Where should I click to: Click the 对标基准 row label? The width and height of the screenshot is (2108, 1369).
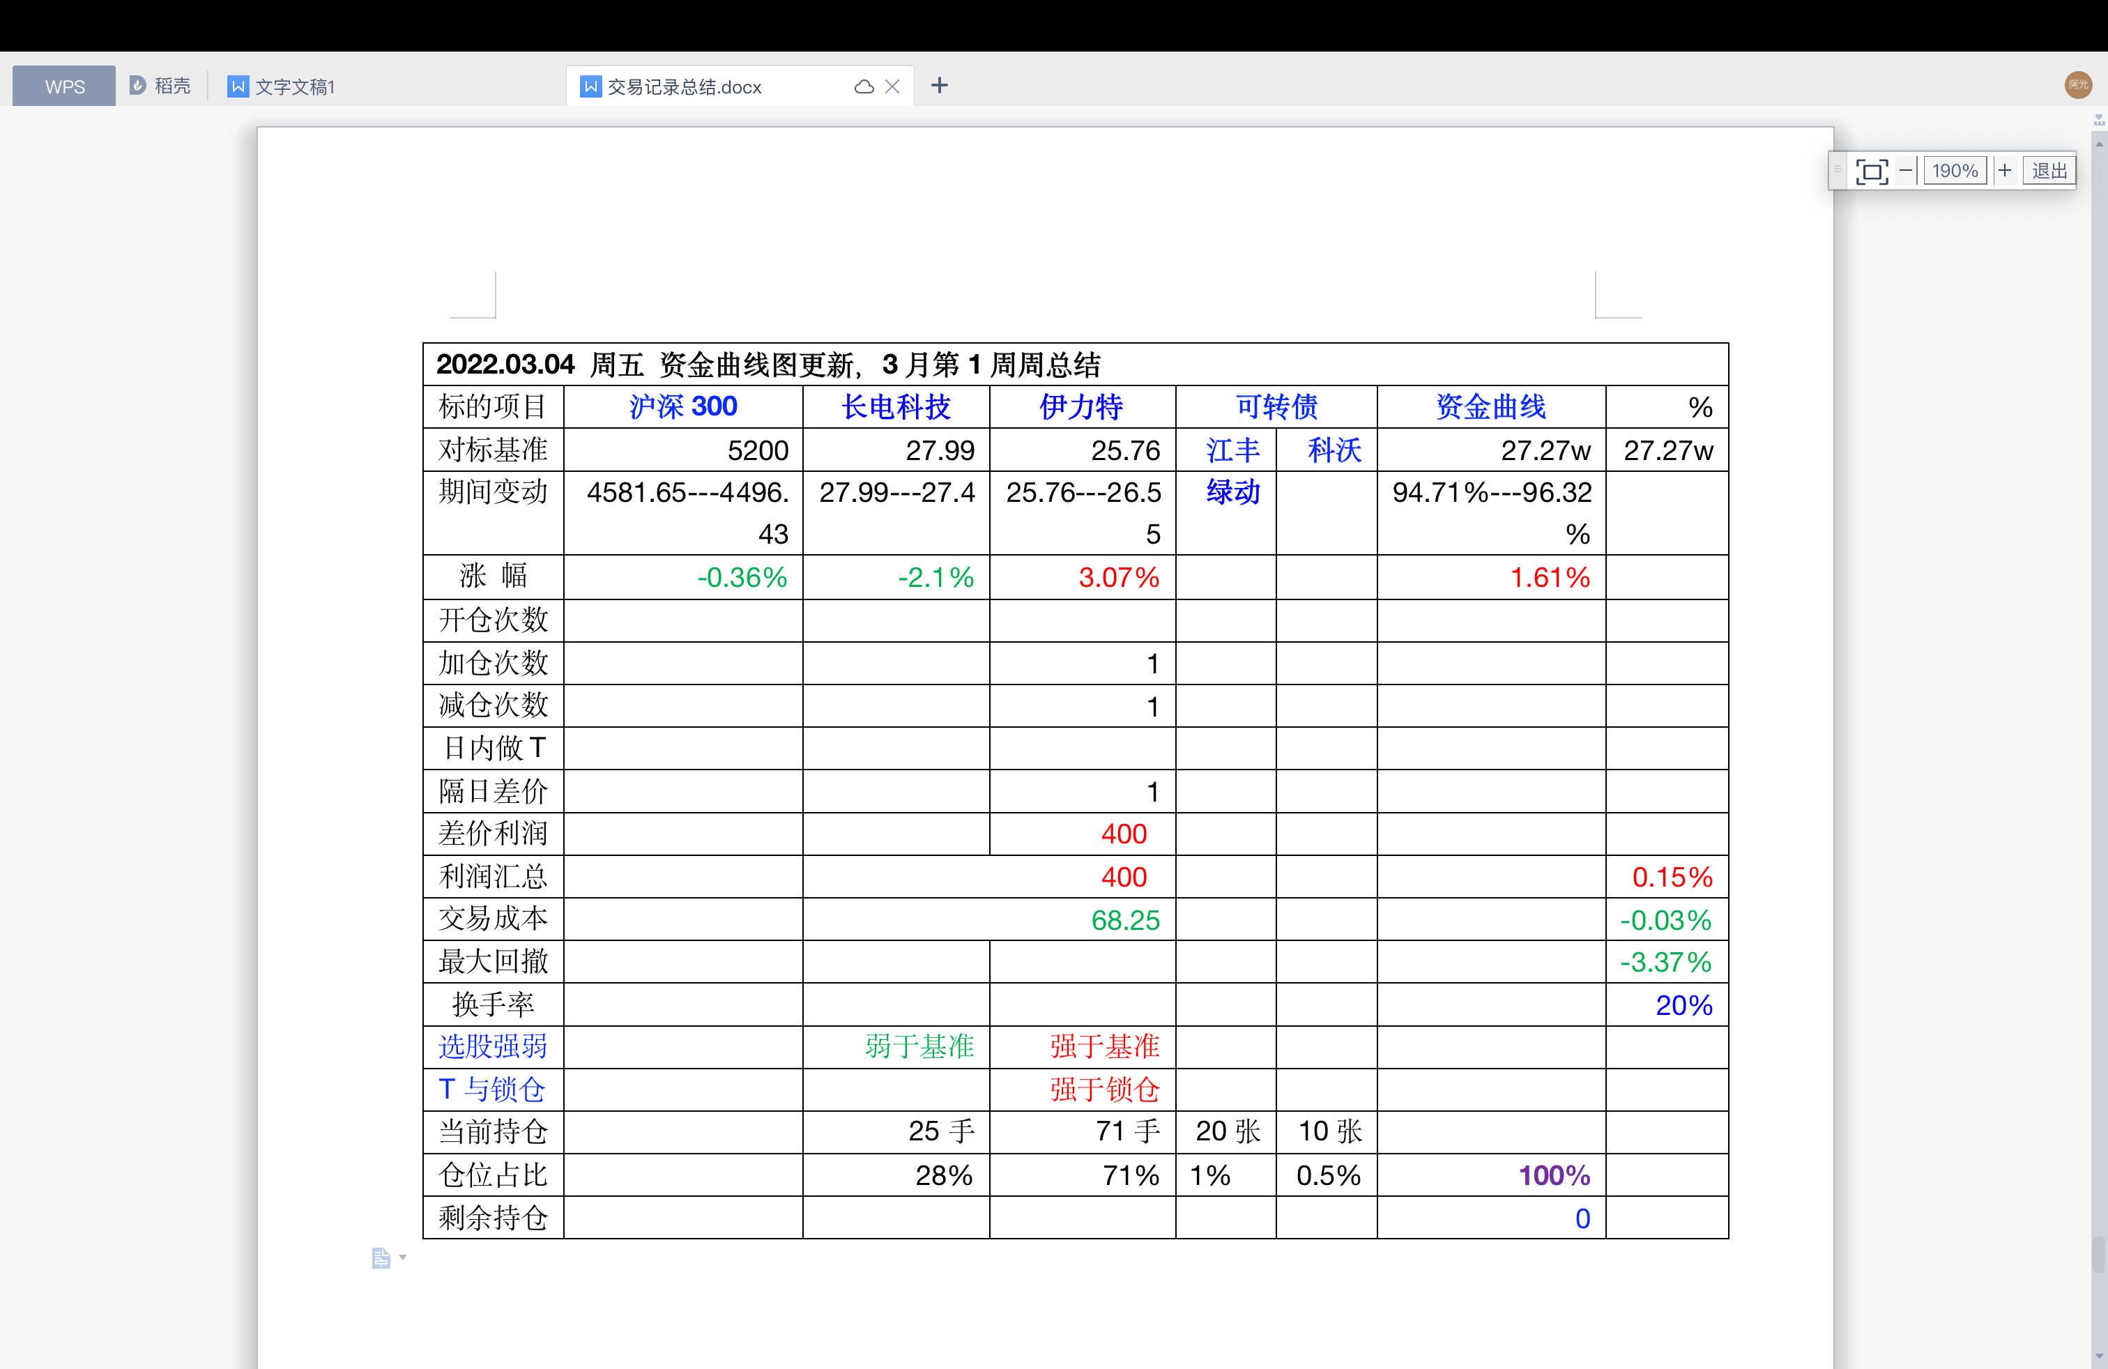coord(492,450)
